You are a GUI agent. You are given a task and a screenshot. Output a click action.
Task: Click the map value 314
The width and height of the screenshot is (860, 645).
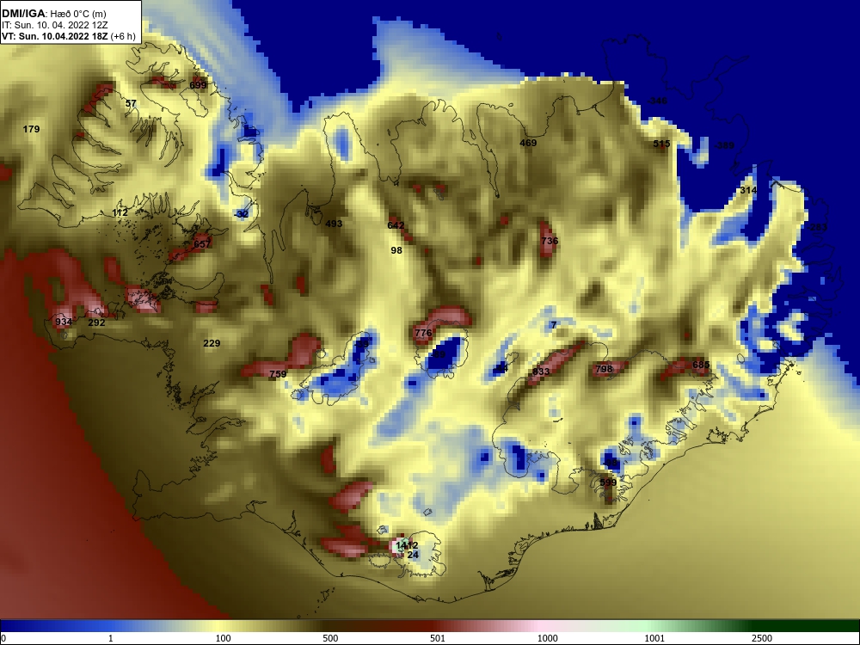(x=748, y=190)
